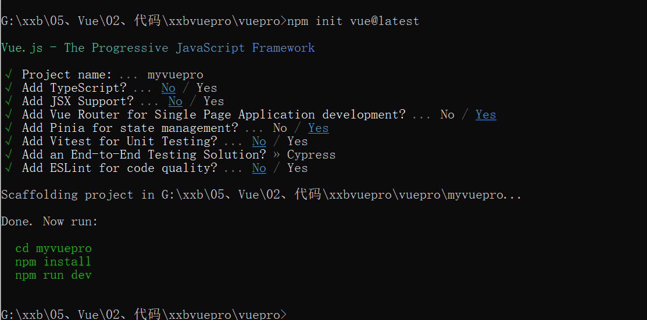
Task: Click the checkmark beside Add Pinia
Action: click(x=8, y=128)
